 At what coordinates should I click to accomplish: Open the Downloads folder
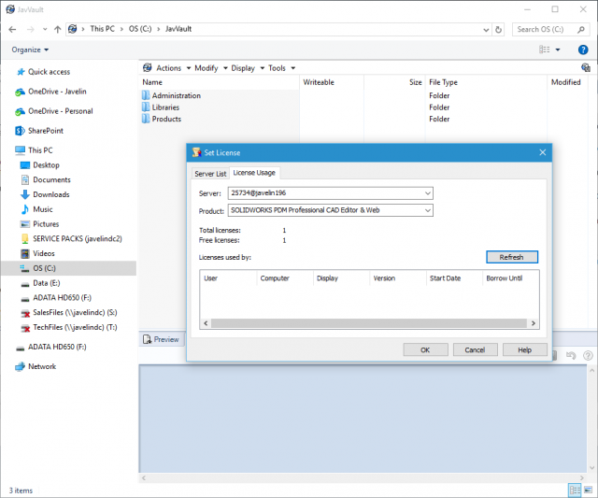click(x=51, y=195)
